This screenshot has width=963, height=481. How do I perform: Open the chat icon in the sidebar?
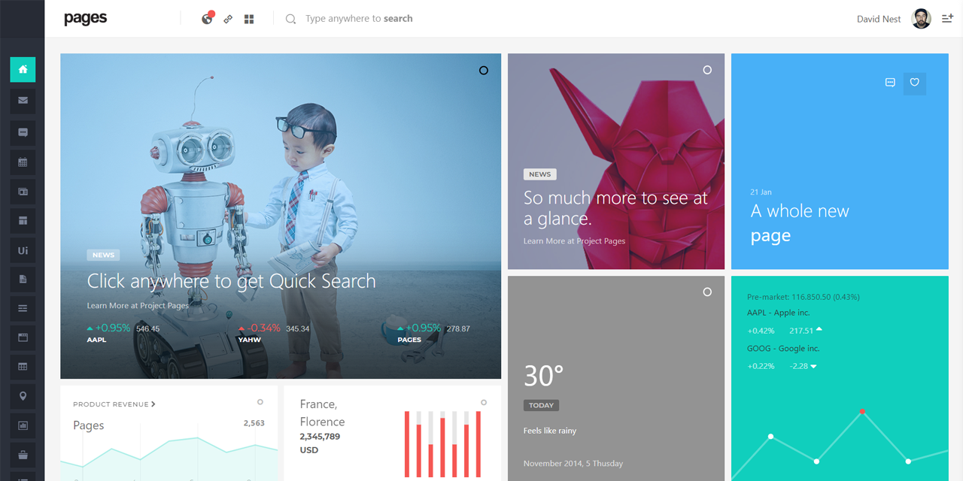(x=23, y=132)
